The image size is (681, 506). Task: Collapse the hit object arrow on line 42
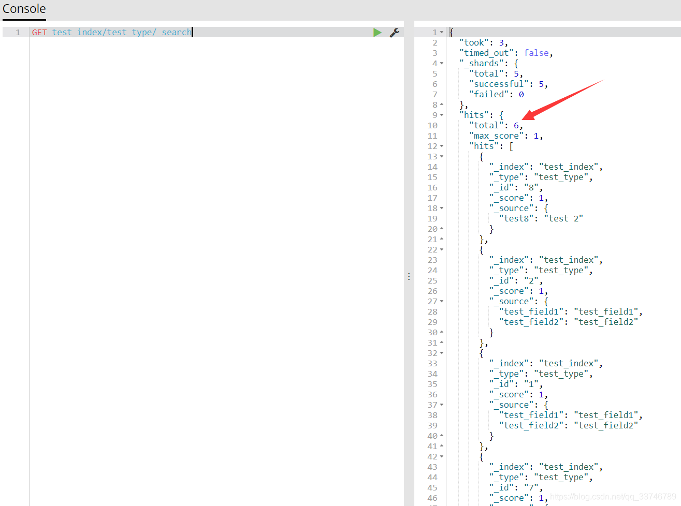[442, 456]
